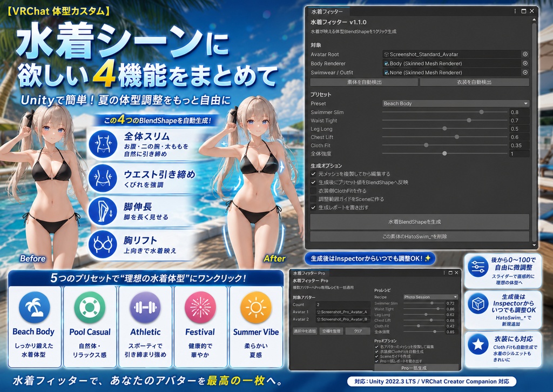Click the Swimwear / Outfit None field
The width and height of the screenshot is (553, 392).
pyautogui.click(x=452, y=72)
